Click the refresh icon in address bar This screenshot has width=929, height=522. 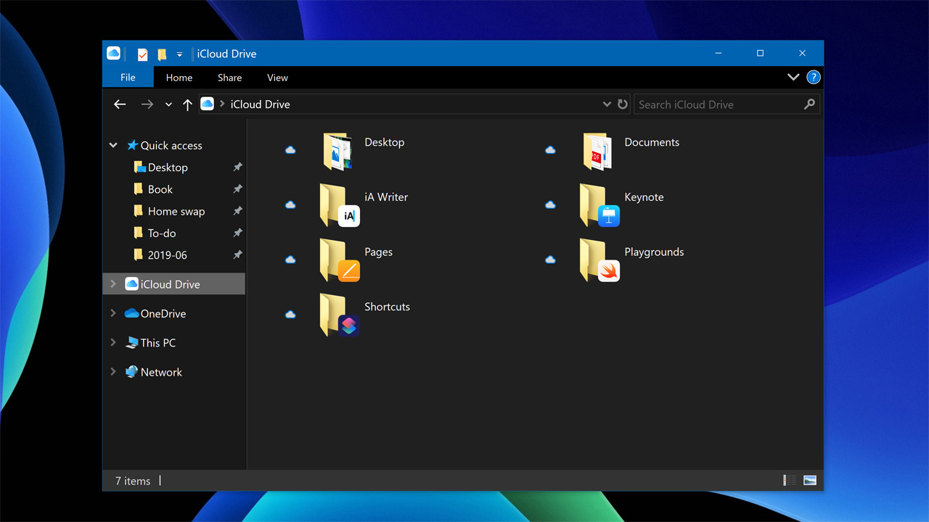coord(622,104)
